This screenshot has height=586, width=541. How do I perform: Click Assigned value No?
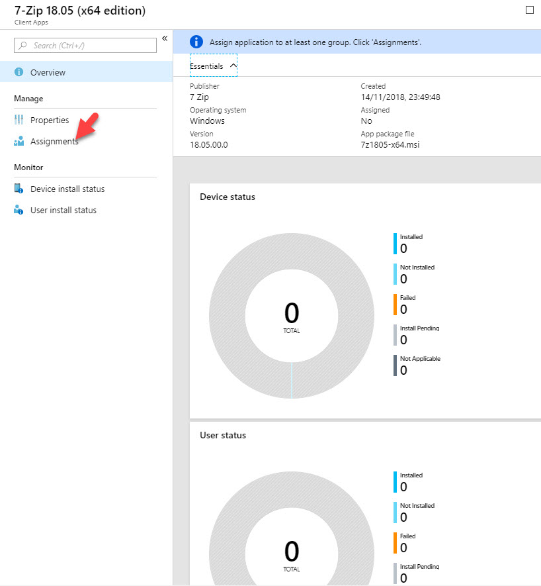tap(366, 121)
